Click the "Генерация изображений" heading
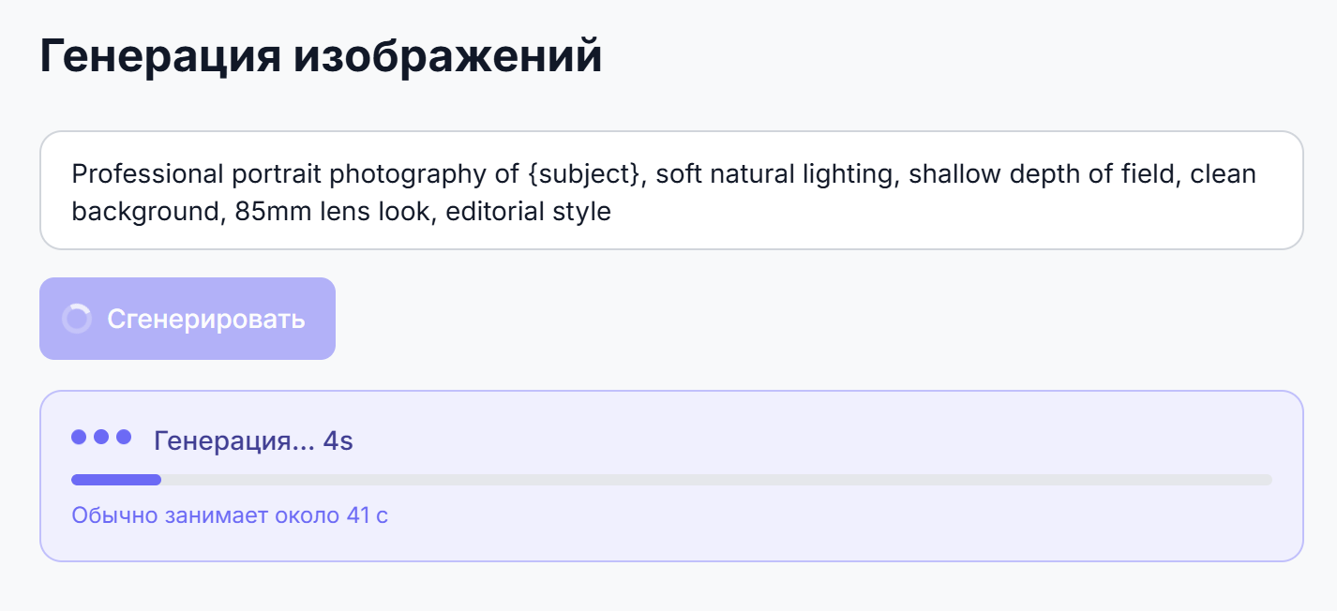The width and height of the screenshot is (1337, 611). click(x=321, y=56)
